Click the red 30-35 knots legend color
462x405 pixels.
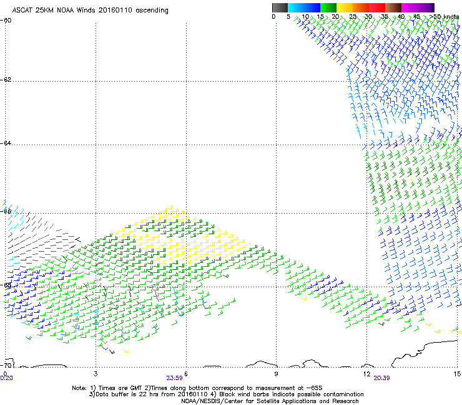coord(377,7)
